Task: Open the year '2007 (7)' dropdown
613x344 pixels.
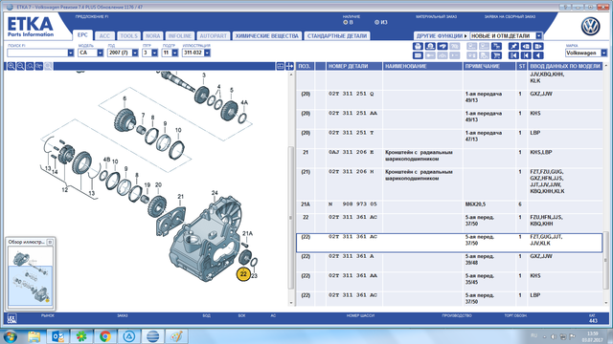Action: [x=135, y=53]
